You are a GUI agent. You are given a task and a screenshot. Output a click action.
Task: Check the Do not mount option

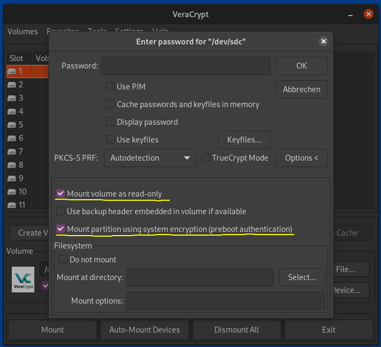tap(63, 259)
